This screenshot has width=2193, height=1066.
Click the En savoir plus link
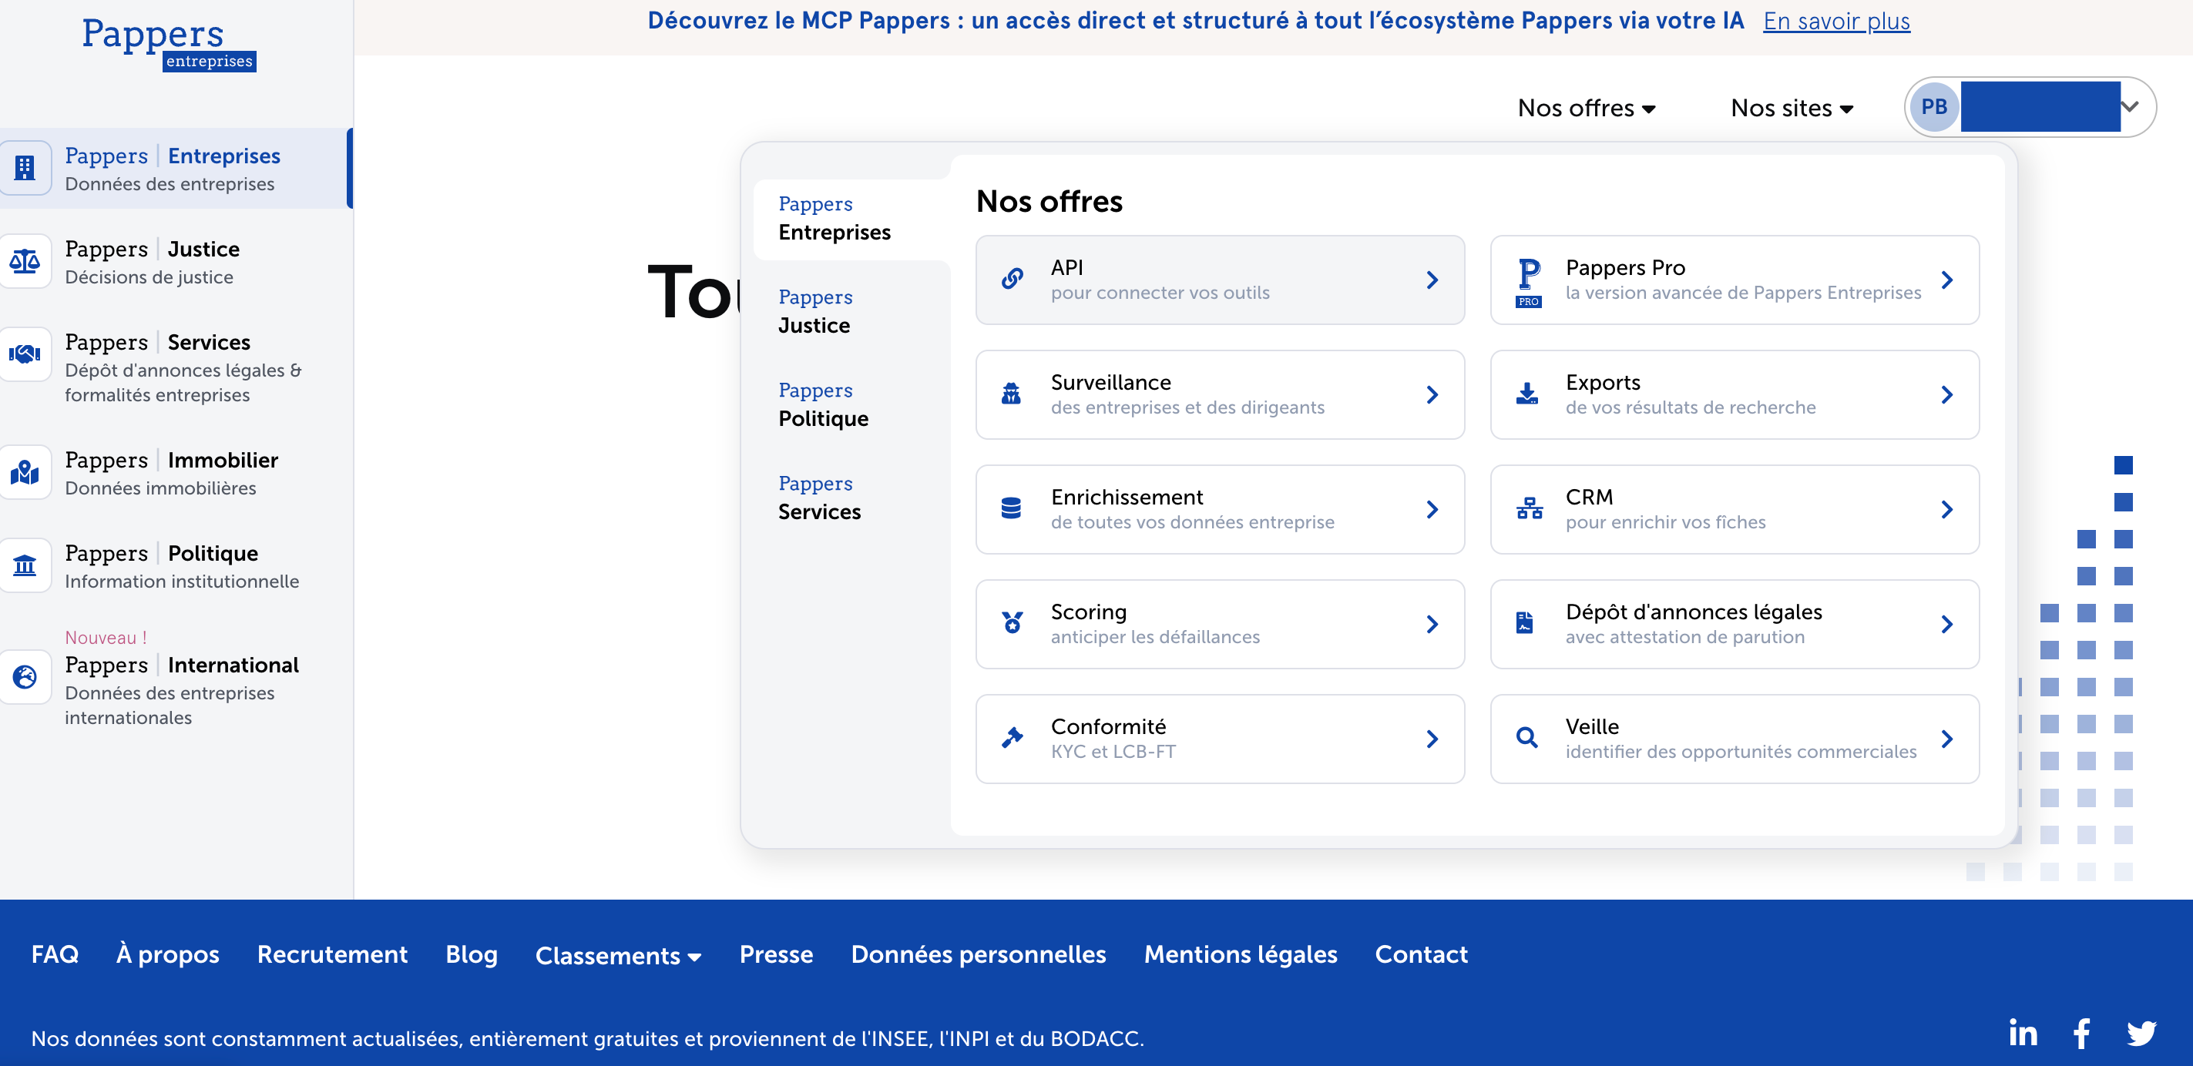pos(1836,21)
